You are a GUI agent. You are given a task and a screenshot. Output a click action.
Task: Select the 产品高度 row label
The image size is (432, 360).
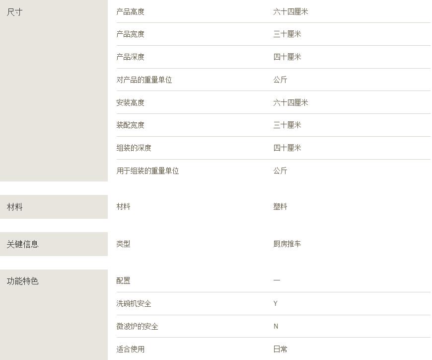pyautogui.click(x=130, y=11)
